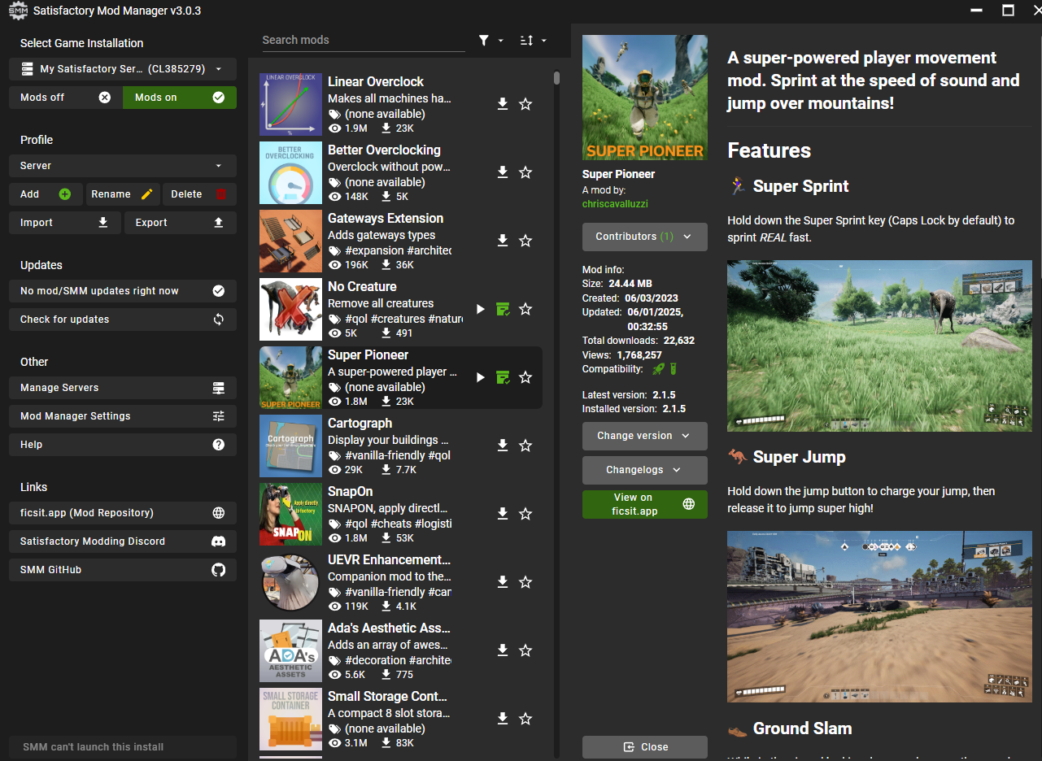Delete the current profile
Screen dimensions: 1042x761
tap(199, 194)
